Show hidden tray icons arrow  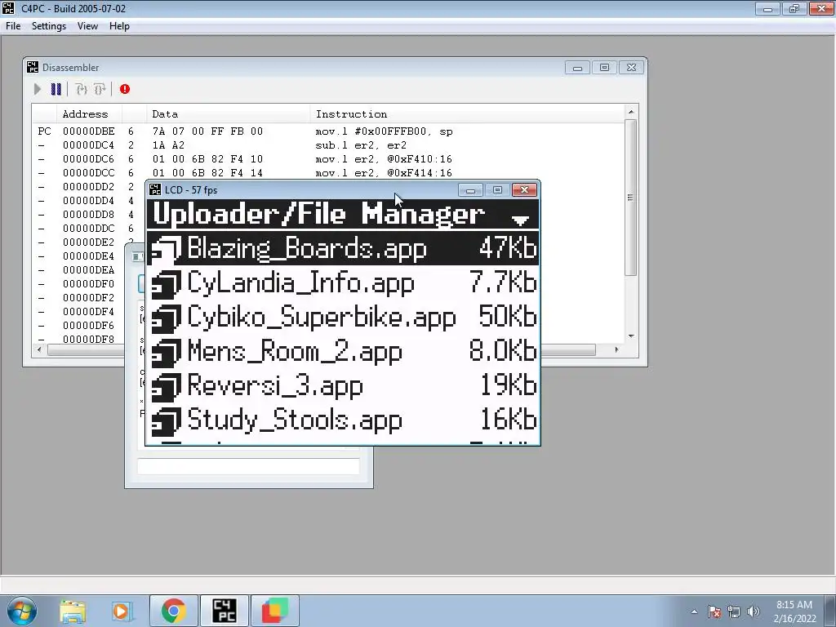pos(694,611)
